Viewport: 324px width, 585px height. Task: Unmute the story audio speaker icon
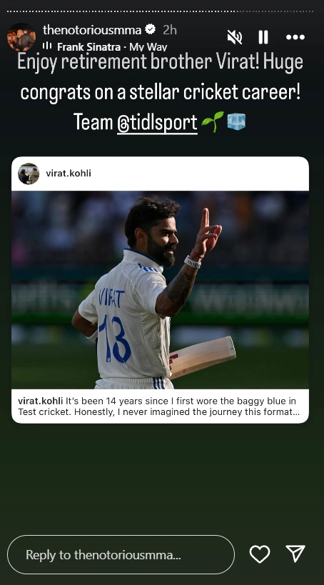click(235, 37)
